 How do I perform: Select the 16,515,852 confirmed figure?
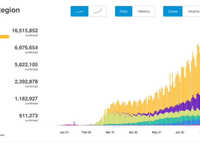coord(25,31)
